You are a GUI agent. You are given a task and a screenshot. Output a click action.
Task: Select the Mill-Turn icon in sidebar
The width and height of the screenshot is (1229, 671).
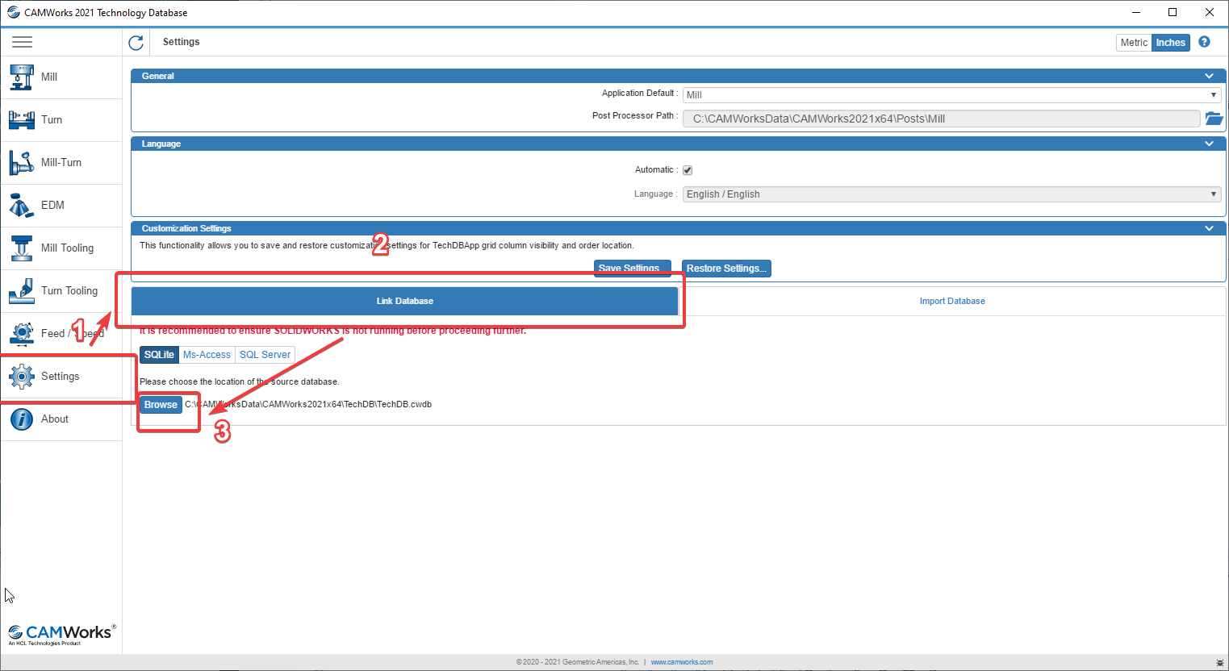[22, 163]
